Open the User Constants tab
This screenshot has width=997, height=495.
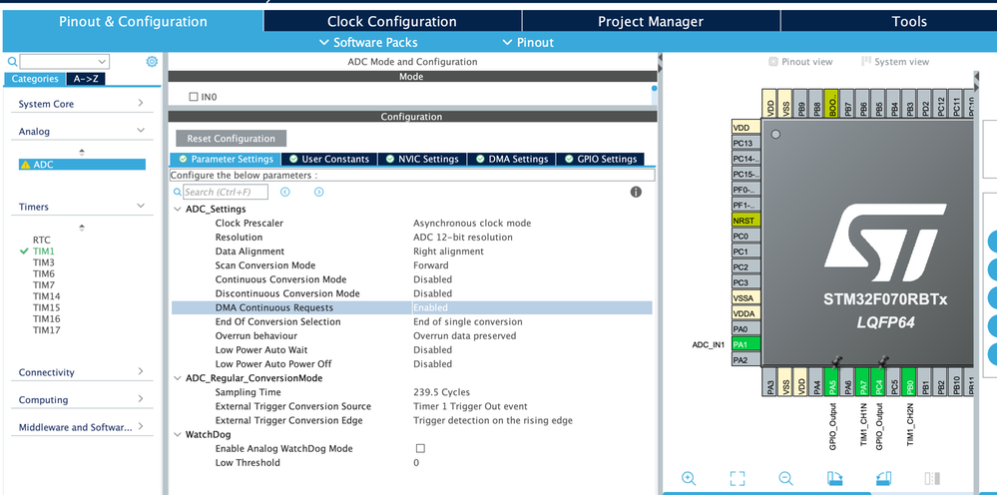[x=328, y=159]
